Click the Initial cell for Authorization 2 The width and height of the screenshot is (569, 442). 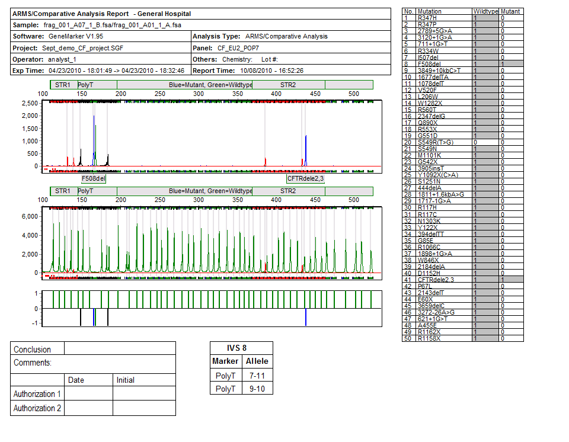(144, 408)
